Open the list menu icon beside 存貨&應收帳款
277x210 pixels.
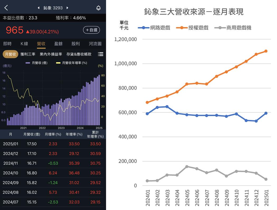tap(101, 54)
